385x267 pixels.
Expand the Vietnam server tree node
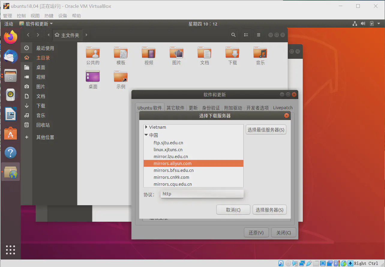tap(146, 127)
